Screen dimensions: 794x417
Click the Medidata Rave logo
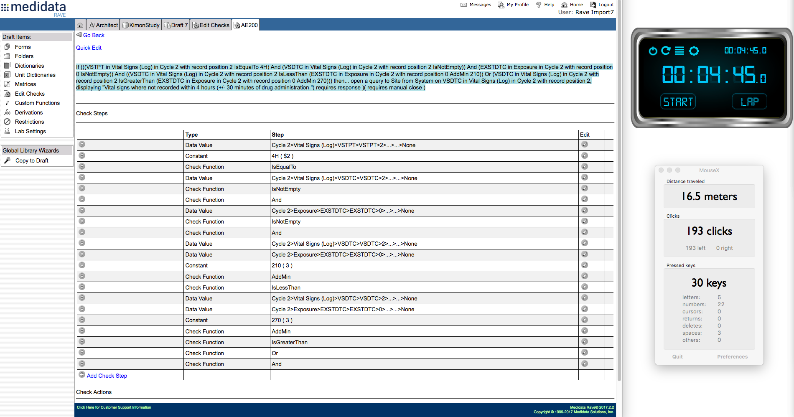click(33, 8)
